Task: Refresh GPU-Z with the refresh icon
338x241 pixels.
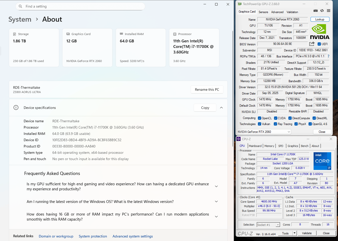Action: pos(322,11)
